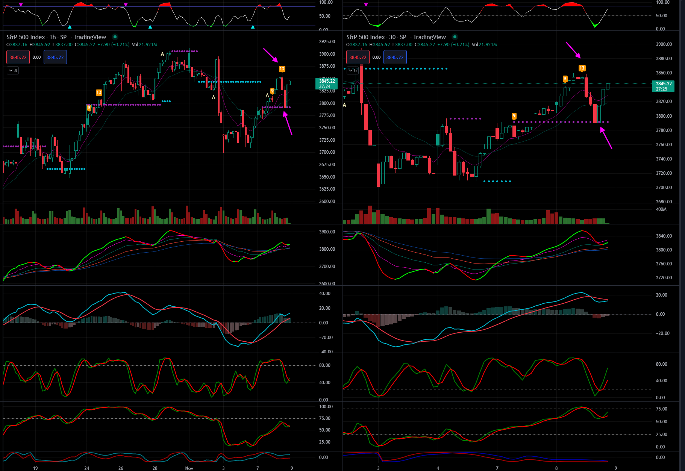Open the 1h interval selector in chart title

(x=53, y=37)
